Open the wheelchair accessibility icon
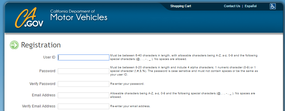This screenshot has width=285, height=111. coord(272,6)
